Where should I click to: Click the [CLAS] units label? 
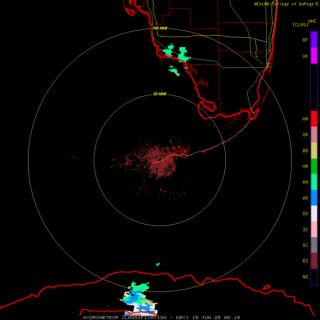(300, 25)
